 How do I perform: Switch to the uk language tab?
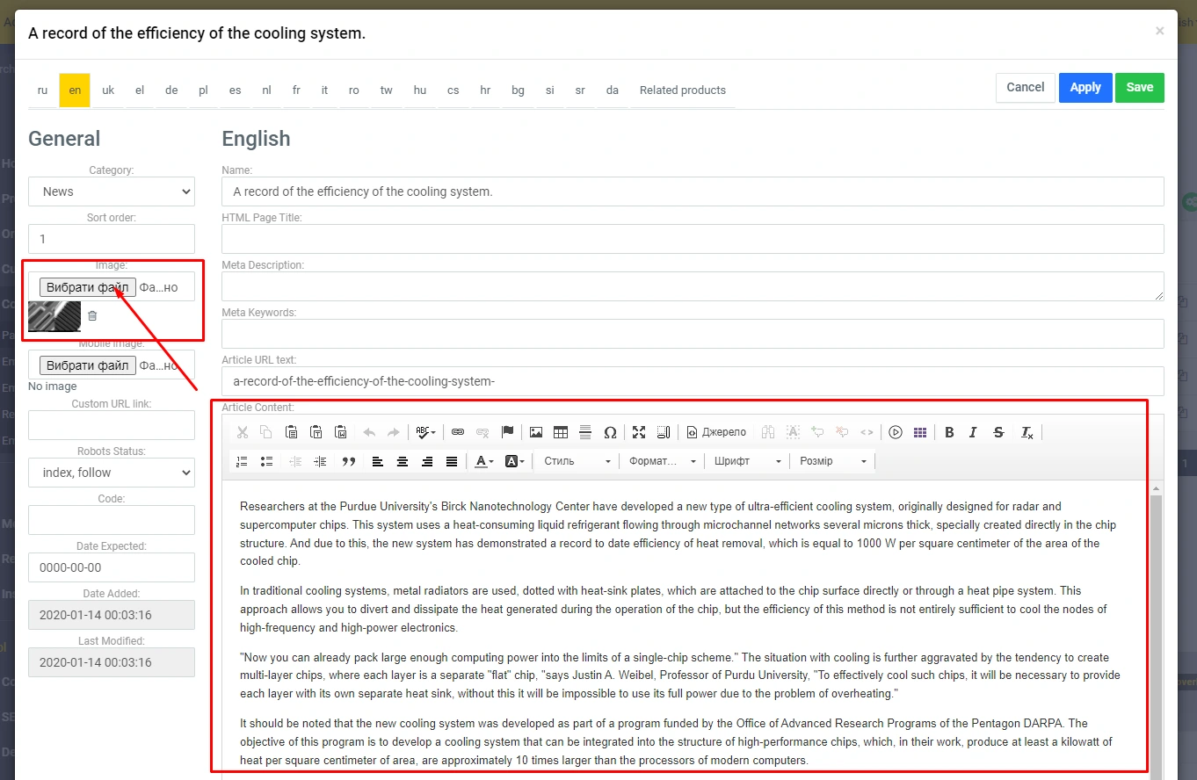click(108, 90)
